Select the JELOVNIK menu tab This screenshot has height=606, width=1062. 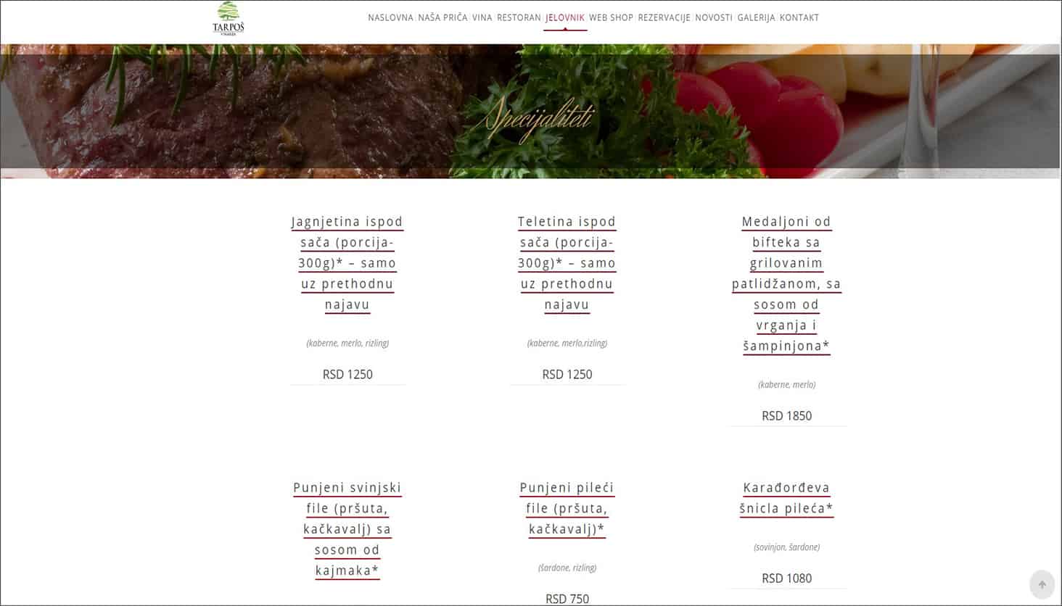tap(565, 17)
